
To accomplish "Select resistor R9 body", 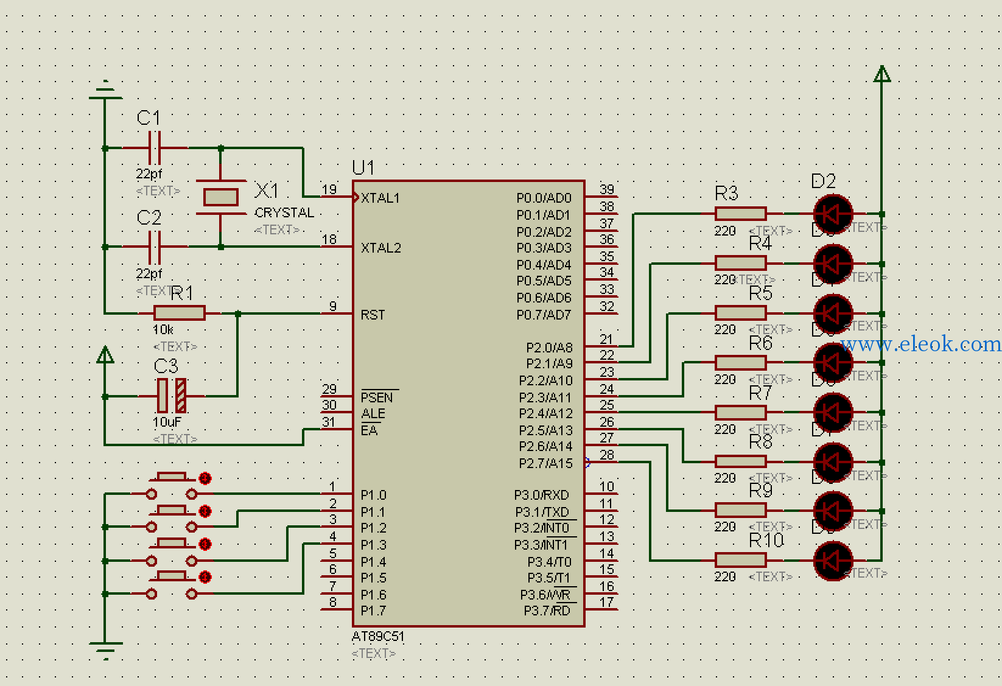I will coord(740,510).
